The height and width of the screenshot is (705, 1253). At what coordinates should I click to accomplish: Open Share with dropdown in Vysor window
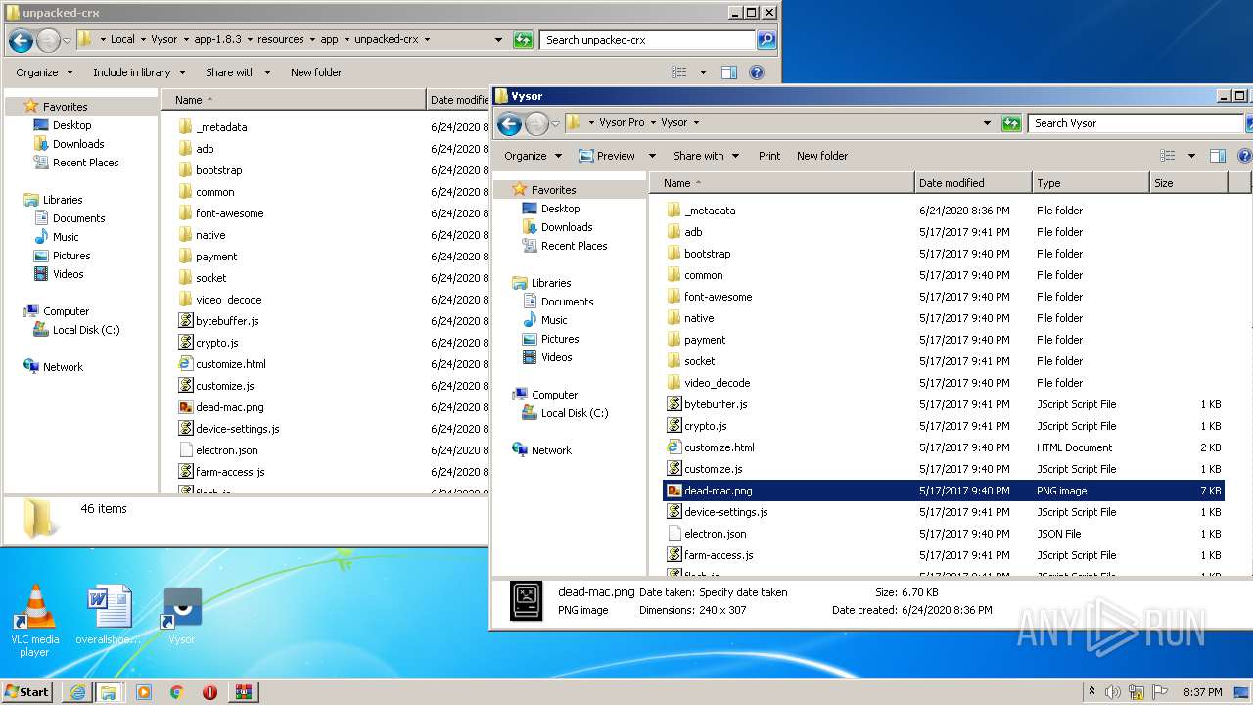coord(706,156)
